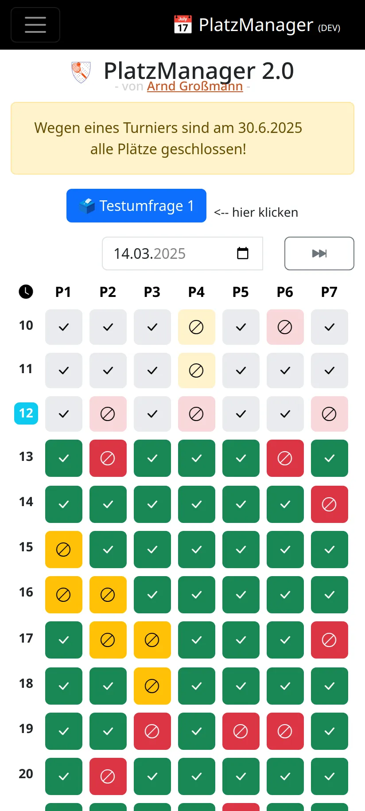Toggle free slot P7 at 20

pos(330,776)
